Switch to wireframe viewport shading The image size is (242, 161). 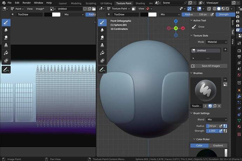215,9
